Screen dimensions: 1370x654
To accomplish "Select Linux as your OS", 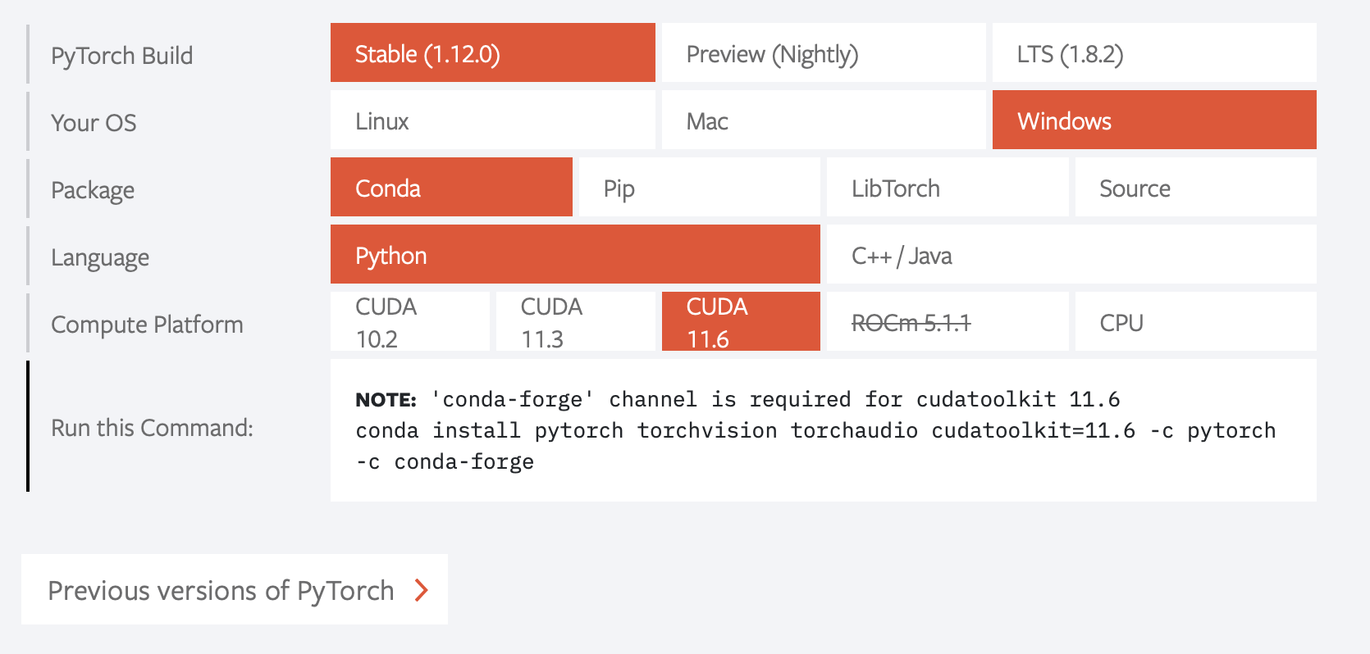I will coord(492,120).
